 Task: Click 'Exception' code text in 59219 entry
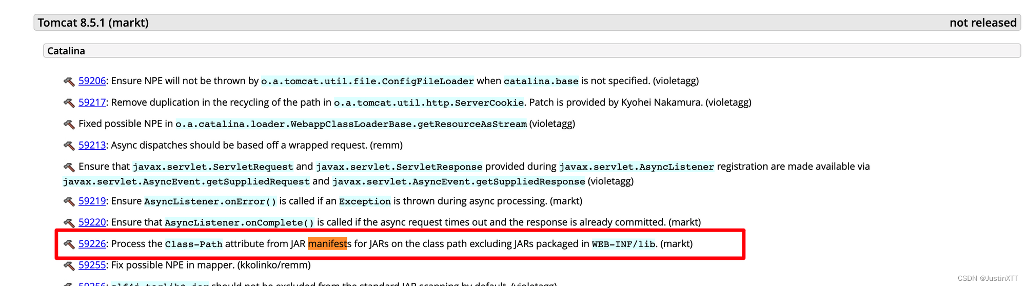coord(365,202)
